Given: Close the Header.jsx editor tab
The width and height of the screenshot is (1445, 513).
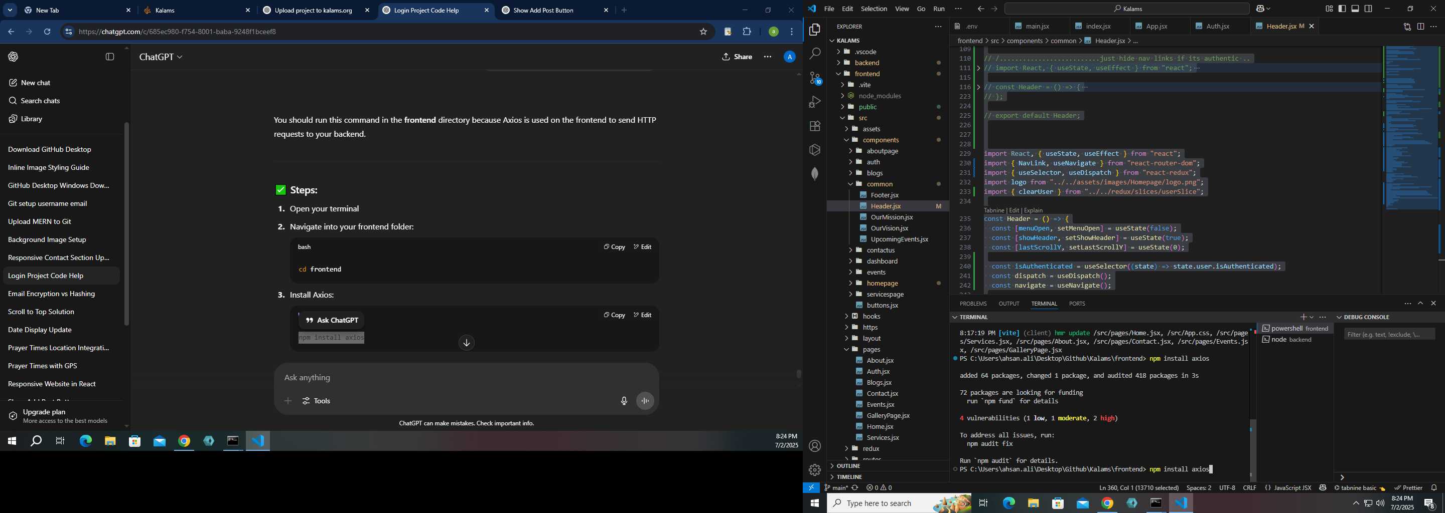Looking at the screenshot, I should (x=1312, y=27).
